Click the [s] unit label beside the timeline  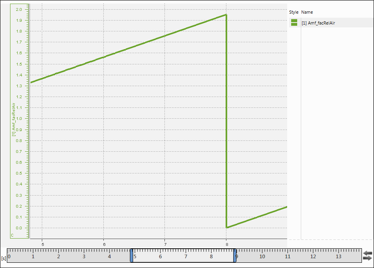4,258
